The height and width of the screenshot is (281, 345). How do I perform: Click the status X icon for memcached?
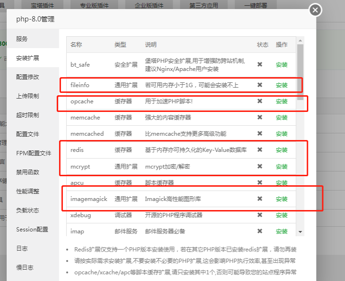coord(260,133)
